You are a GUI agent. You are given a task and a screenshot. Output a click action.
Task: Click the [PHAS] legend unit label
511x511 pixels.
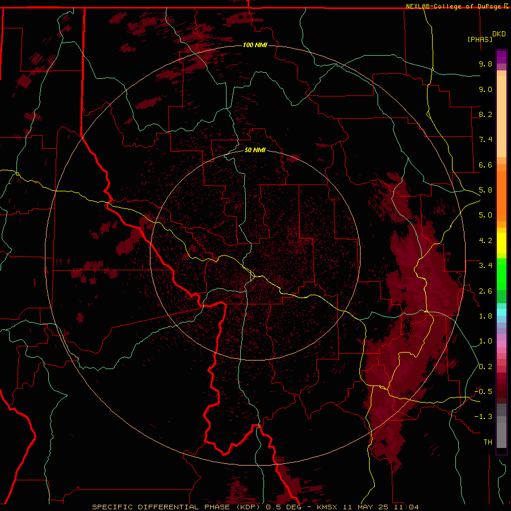(480, 39)
